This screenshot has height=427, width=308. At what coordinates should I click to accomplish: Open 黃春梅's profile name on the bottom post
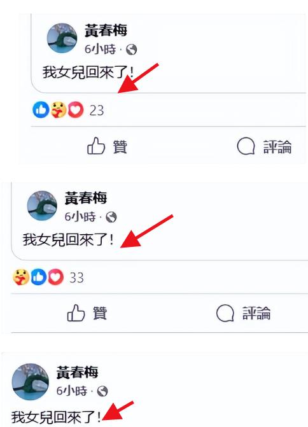click(77, 372)
